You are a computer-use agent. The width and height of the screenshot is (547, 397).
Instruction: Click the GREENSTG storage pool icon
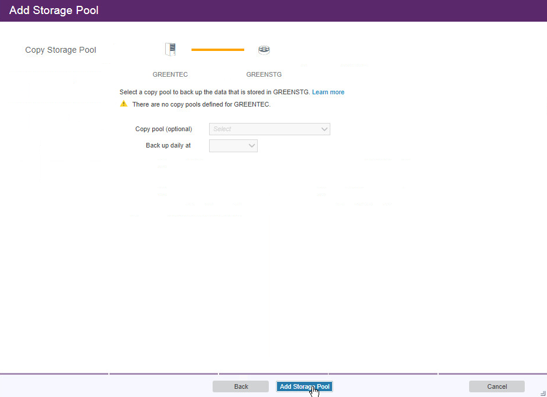[x=264, y=50]
